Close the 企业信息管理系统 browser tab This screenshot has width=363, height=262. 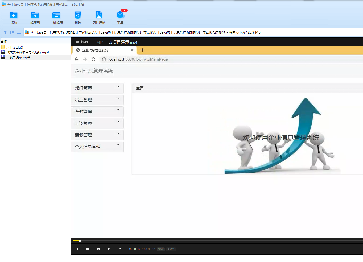(132, 50)
